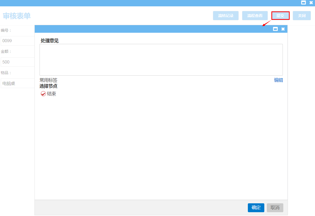The height and width of the screenshot is (216, 315).
Task: Click the 流程查看 button
Action: 255,16
